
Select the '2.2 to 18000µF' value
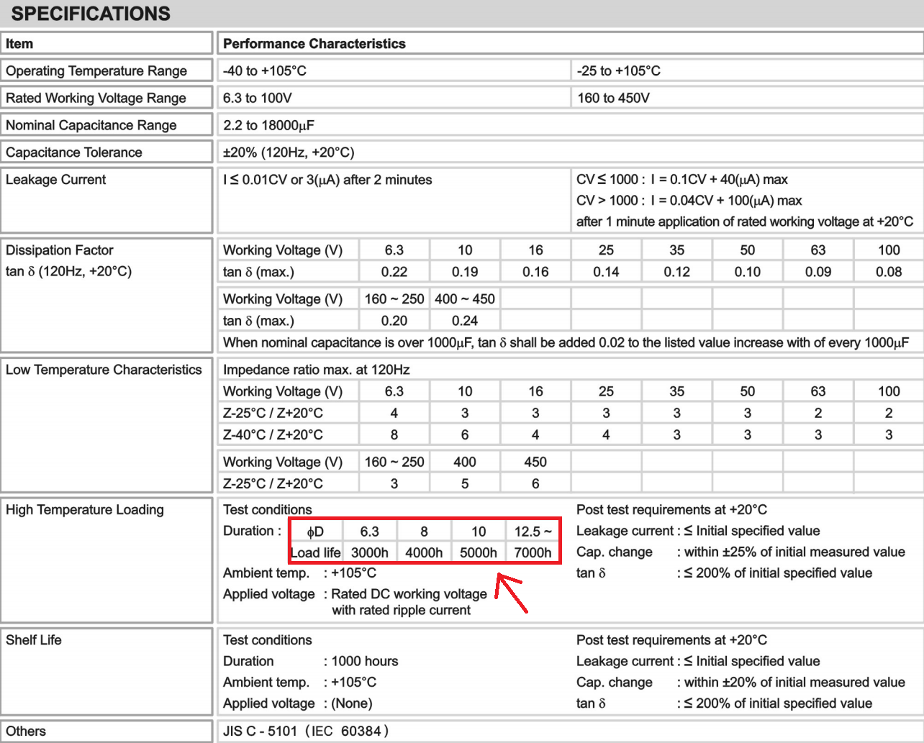269,126
